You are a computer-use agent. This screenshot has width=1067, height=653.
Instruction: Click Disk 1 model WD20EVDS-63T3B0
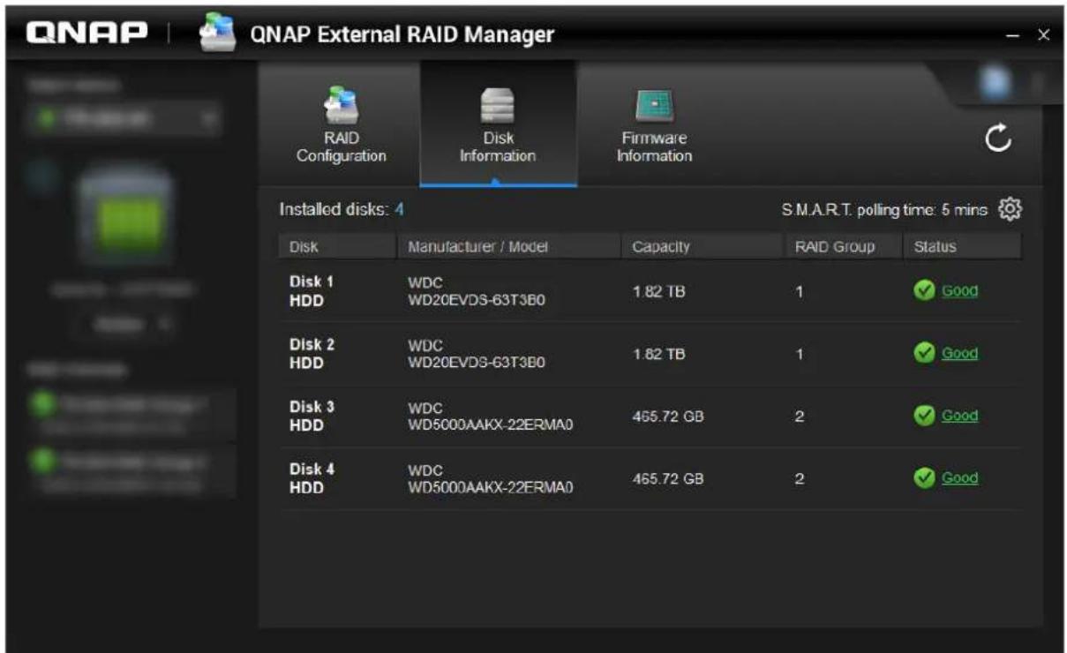(x=476, y=300)
